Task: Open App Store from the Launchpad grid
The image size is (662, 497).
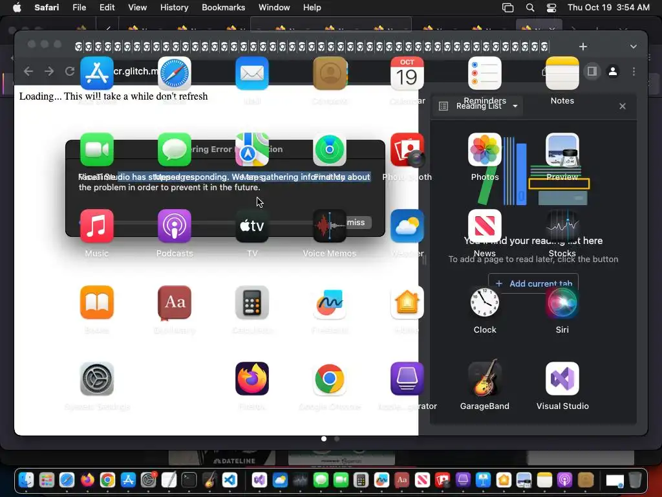Action: click(x=97, y=73)
